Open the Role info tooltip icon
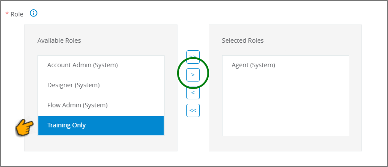Screen dimensions: 388x167 (33, 13)
